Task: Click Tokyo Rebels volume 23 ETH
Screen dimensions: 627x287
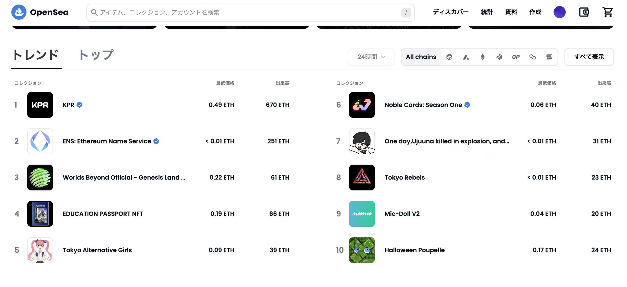Action: coord(601,177)
